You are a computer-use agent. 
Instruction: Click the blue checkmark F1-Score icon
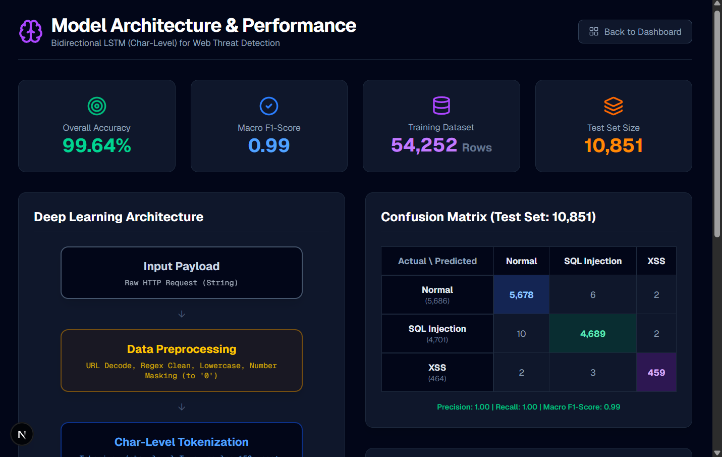pos(269,106)
